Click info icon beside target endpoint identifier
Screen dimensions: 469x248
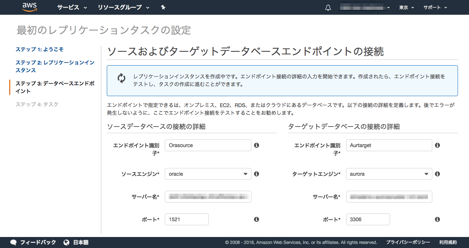(437, 145)
